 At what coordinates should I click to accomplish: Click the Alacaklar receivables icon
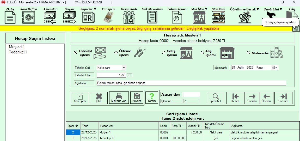(x=50, y=17)
